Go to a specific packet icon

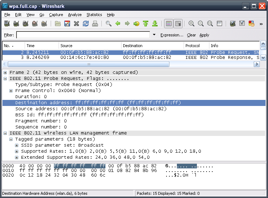click(137, 24)
